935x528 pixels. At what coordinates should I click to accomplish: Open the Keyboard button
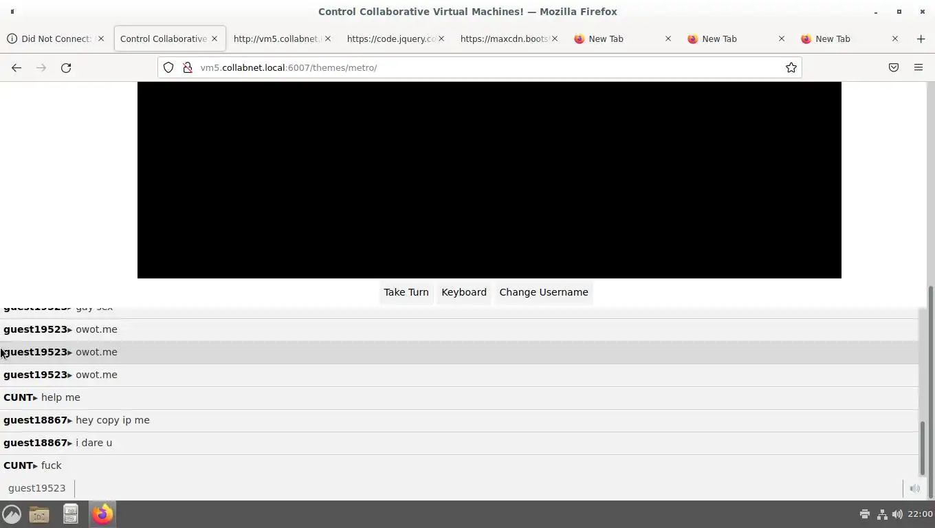click(464, 292)
